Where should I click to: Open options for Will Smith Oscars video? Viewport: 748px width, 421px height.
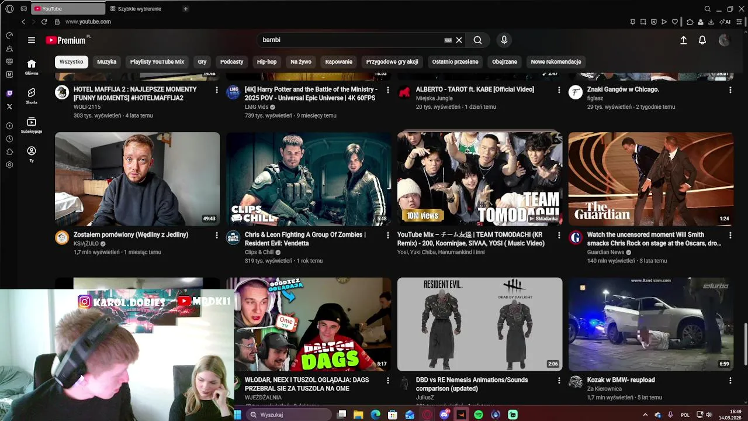[x=730, y=235]
